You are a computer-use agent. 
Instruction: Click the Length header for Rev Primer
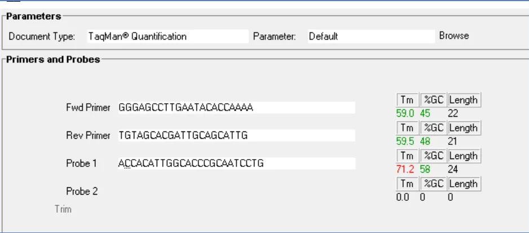tap(464, 128)
